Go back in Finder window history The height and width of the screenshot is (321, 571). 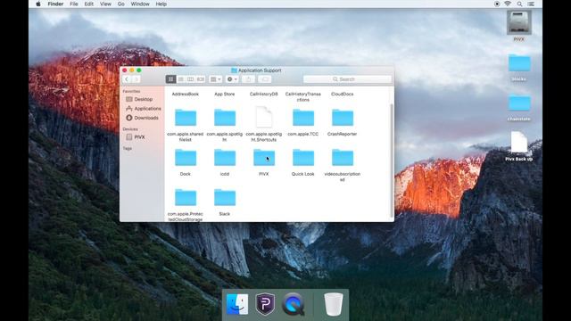pos(127,79)
